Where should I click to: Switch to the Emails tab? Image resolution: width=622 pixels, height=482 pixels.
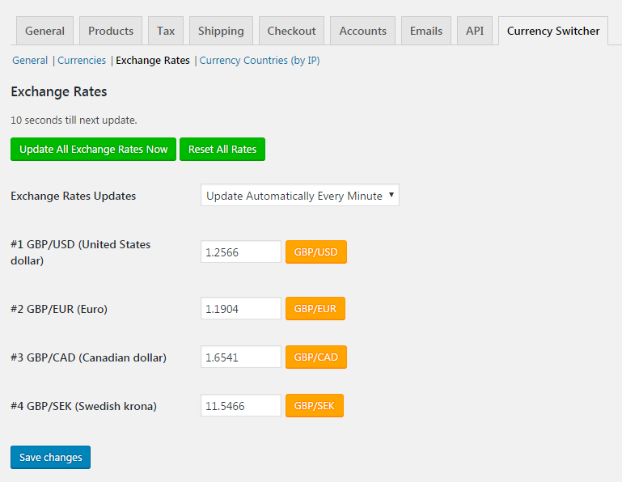(x=426, y=31)
